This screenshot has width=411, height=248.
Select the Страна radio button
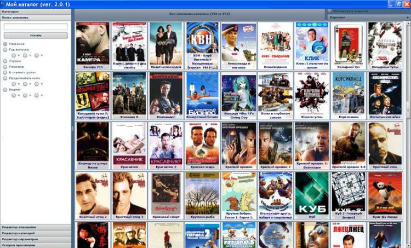(5, 61)
